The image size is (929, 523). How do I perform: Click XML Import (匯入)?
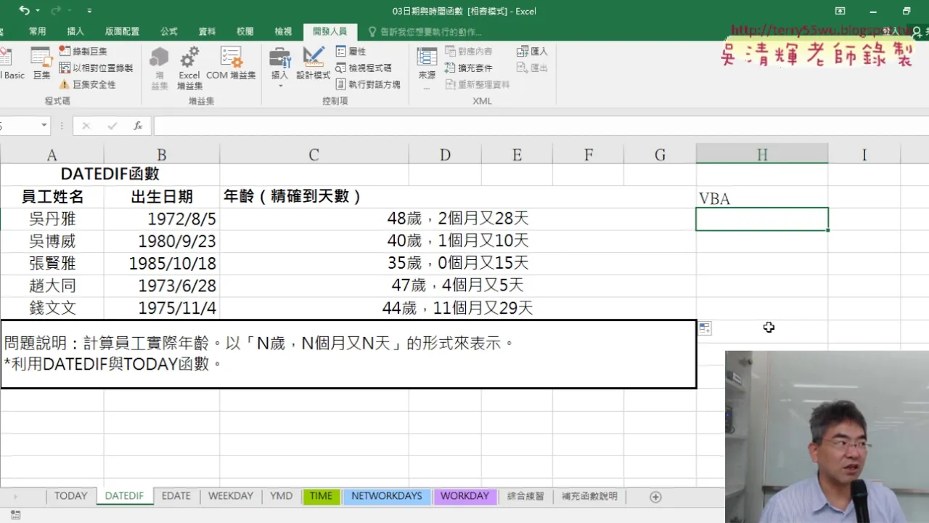[x=532, y=52]
